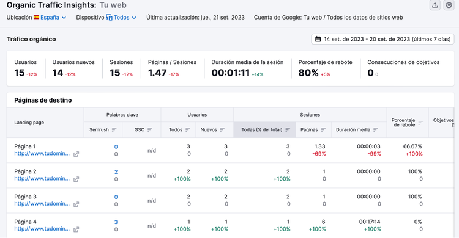Click external link icon for Página 3
Screen dimensions: 459x238
pyautogui.click(x=76, y=204)
